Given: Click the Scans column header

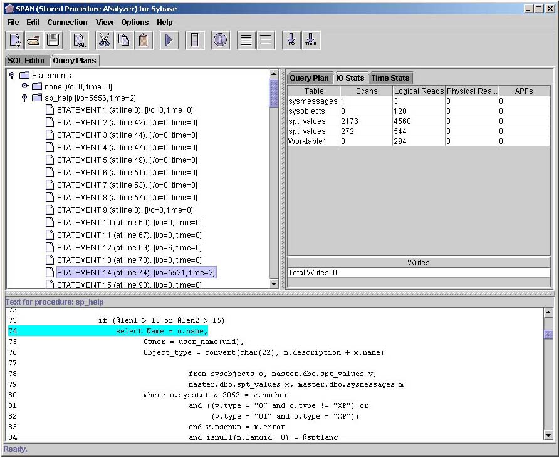Looking at the screenshot, I should click(x=367, y=91).
